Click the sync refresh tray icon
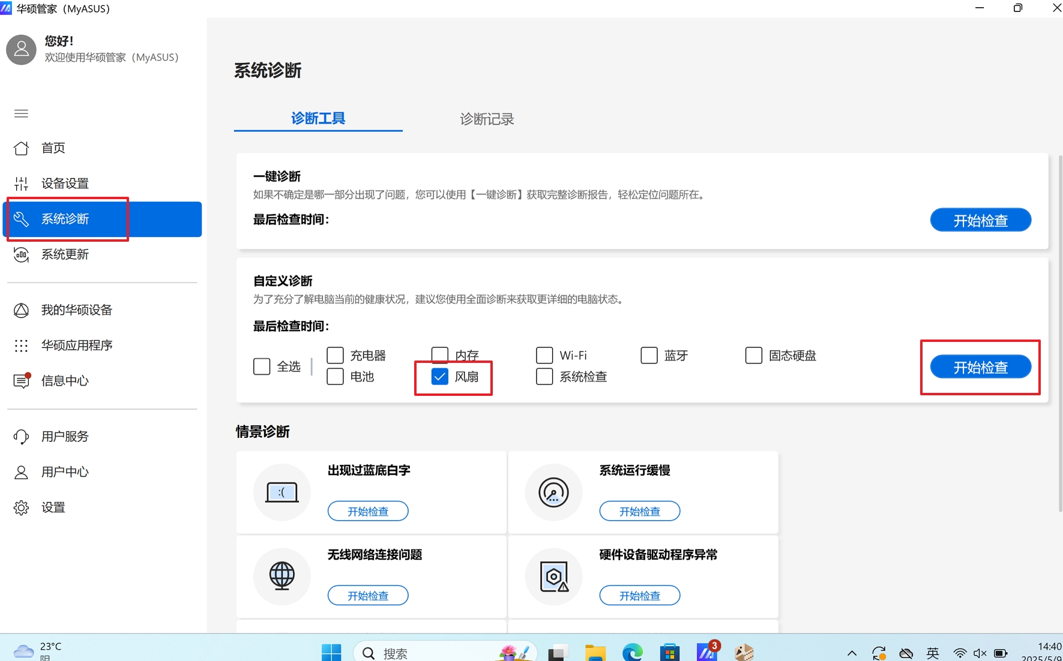The width and height of the screenshot is (1063, 661). point(879,653)
